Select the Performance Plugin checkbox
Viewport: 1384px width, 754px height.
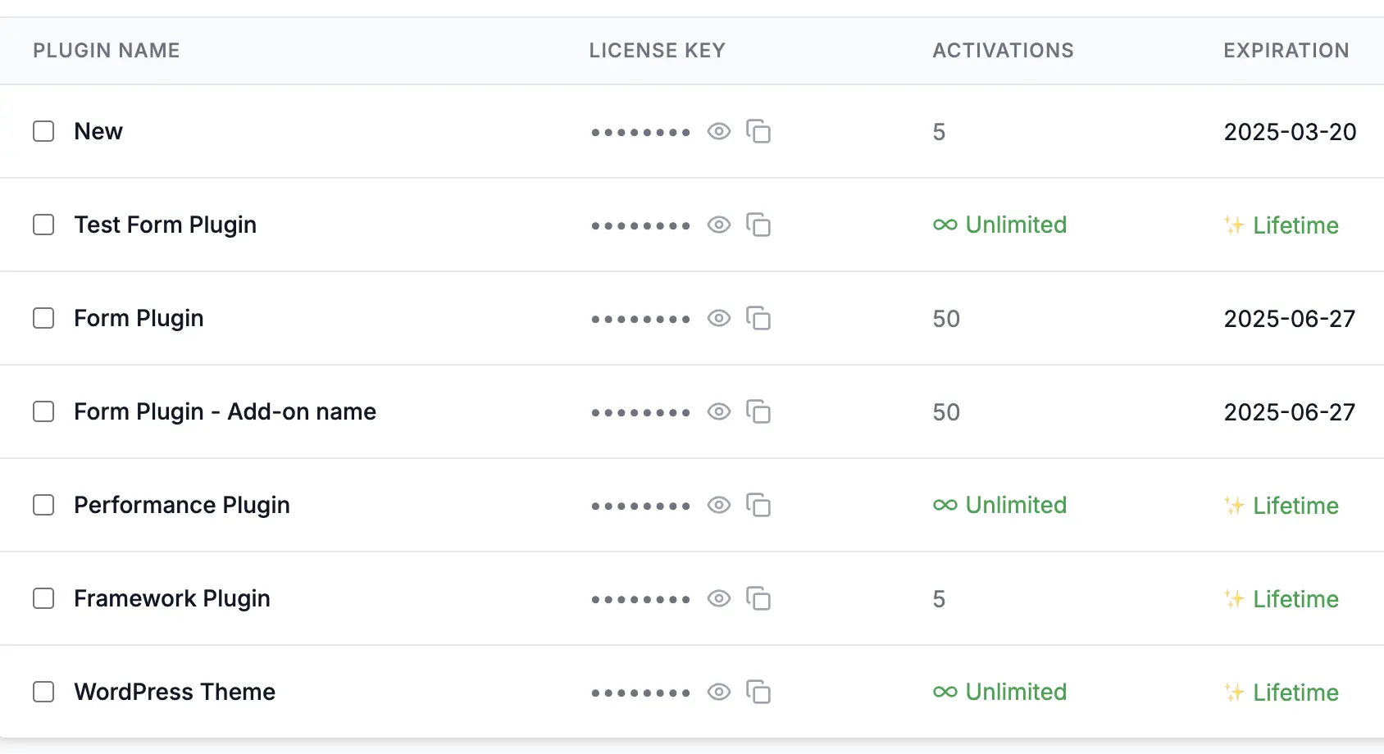coord(43,505)
